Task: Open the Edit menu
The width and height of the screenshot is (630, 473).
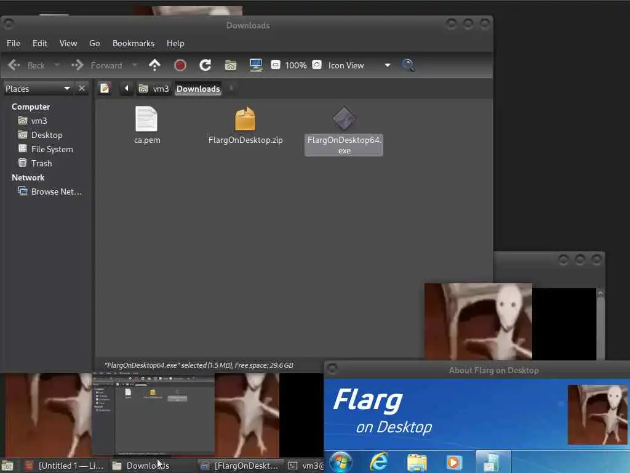Action: pyautogui.click(x=40, y=43)
